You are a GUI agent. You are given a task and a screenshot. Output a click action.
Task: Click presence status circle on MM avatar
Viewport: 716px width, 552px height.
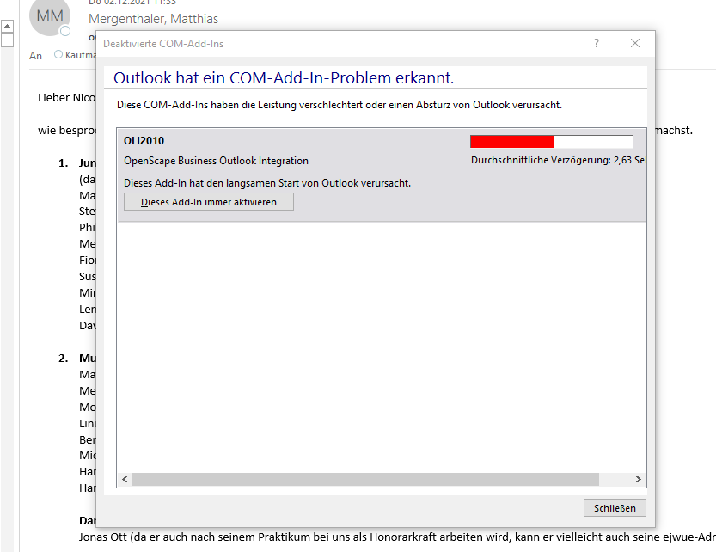click(65, 31)
